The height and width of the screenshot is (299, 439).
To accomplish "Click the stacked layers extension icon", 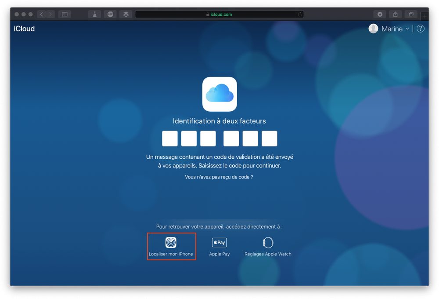I will [126, 15].
